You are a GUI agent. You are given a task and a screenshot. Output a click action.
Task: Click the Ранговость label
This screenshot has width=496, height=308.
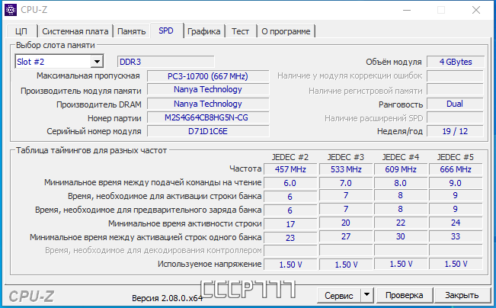(x=401, y=104)
